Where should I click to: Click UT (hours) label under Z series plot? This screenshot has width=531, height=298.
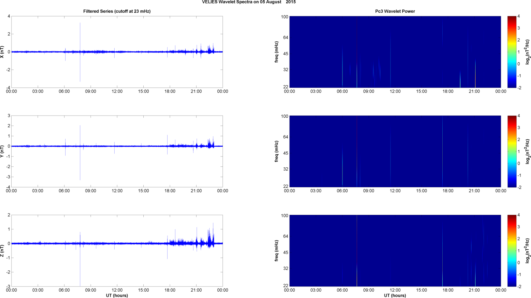pos(117,296)
